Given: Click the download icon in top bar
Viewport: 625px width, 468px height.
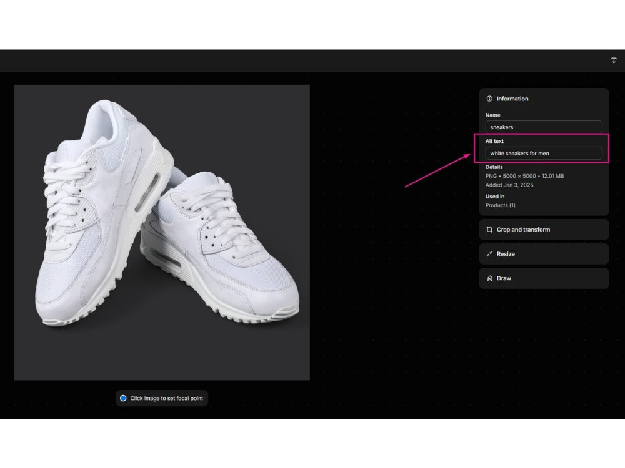Looking at the screenshot, I should [614, 61].
